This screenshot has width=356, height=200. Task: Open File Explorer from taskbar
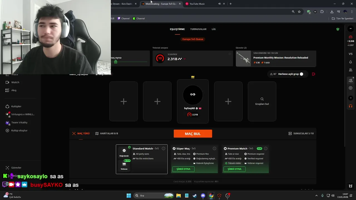[178, 196]
